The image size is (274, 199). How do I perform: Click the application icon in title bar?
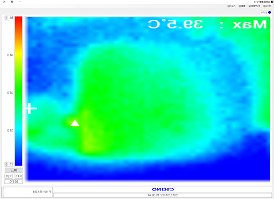(x=272, y=2)
